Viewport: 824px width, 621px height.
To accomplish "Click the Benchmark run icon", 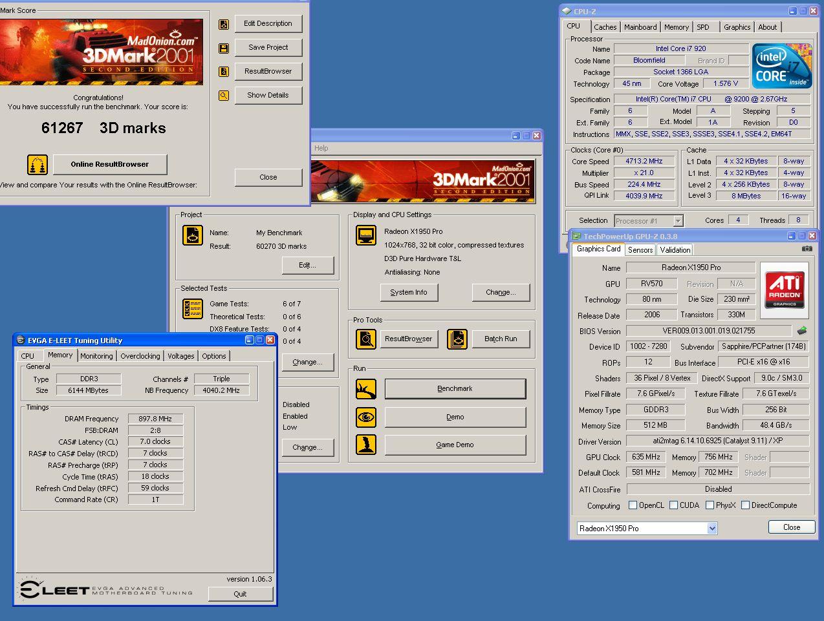I will (x=366, y=389).
